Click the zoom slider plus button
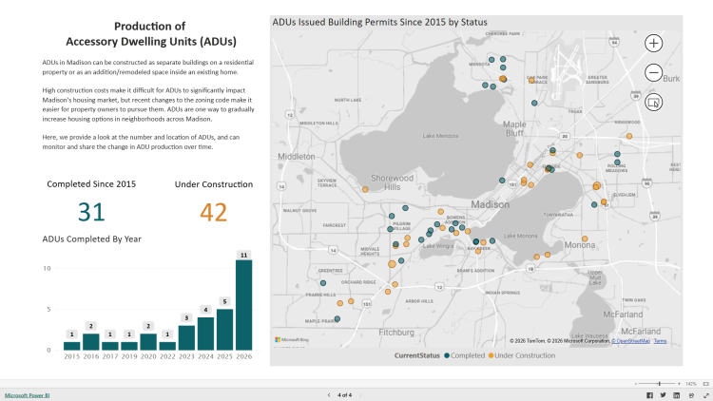713x401 pixels. pos(679,384)
